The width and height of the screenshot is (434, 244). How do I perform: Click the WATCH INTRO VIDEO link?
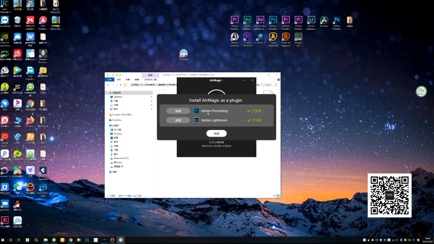[217, 146]
